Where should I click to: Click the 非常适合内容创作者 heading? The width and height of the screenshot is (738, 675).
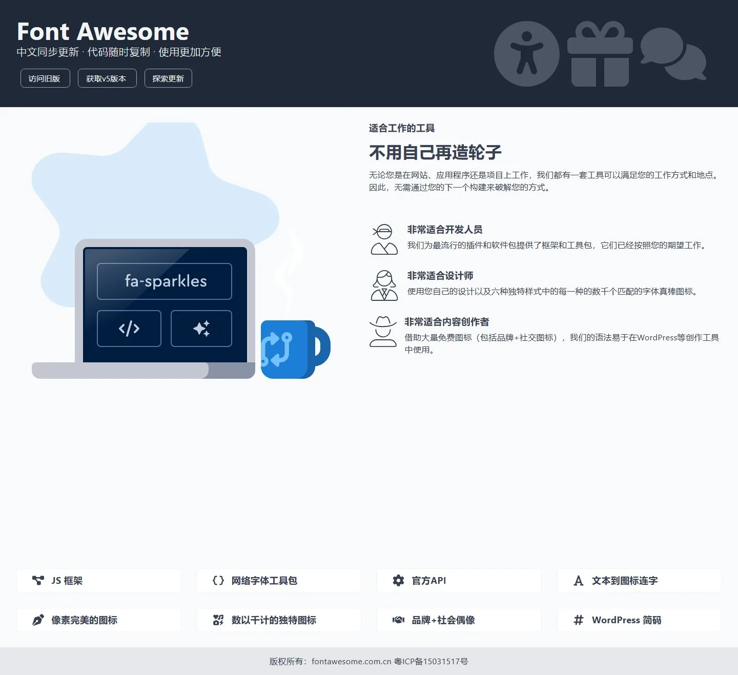[x=447, y=322]
